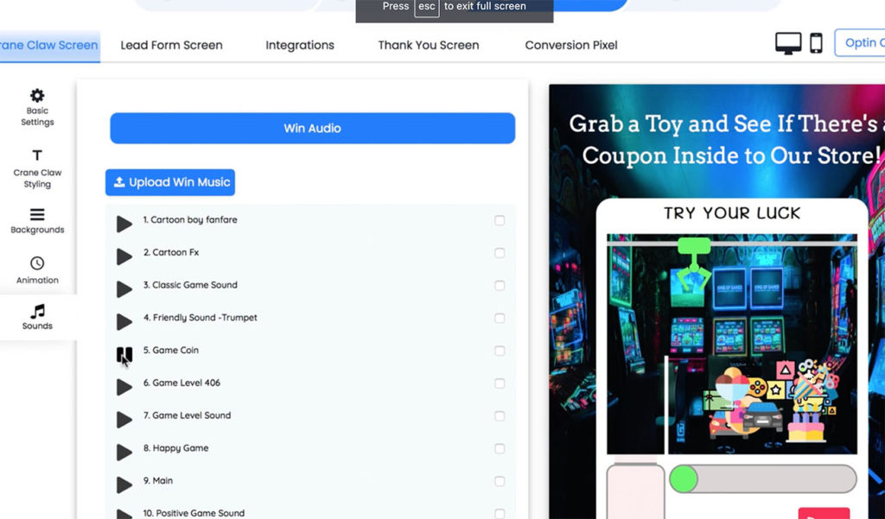Switch to Lead Form Screen tab

pyautogui.click(x=172, y=45)
